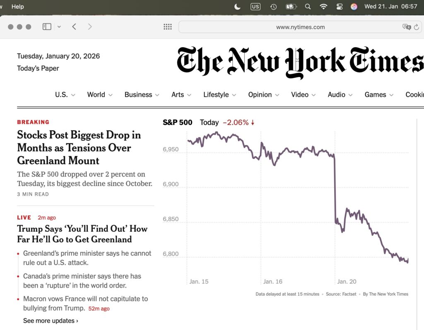Viewport: 424px width, 330px height.
Task: Expand the sidebar options chevron
Action: pyautogui.click(x=59, y=27)
